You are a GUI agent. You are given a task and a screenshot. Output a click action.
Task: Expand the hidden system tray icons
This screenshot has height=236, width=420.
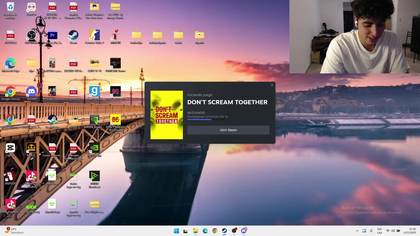click(x=357, y=231)
